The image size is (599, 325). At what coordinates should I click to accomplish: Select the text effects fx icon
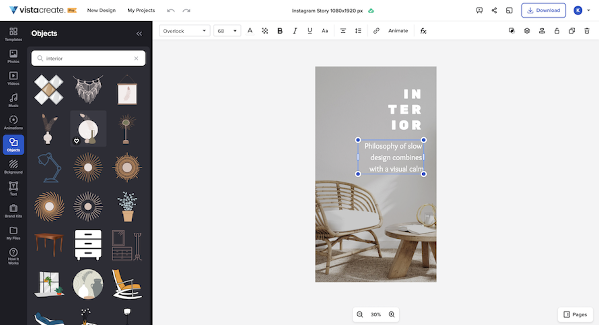(423, 30)
